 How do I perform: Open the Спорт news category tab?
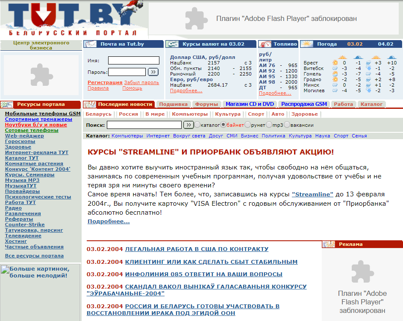256,114
